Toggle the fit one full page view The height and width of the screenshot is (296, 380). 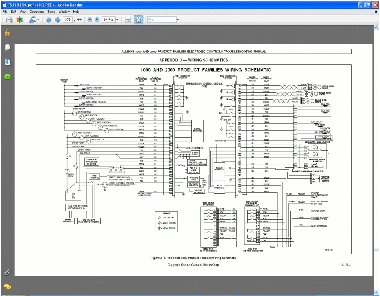tap(138, 20)
